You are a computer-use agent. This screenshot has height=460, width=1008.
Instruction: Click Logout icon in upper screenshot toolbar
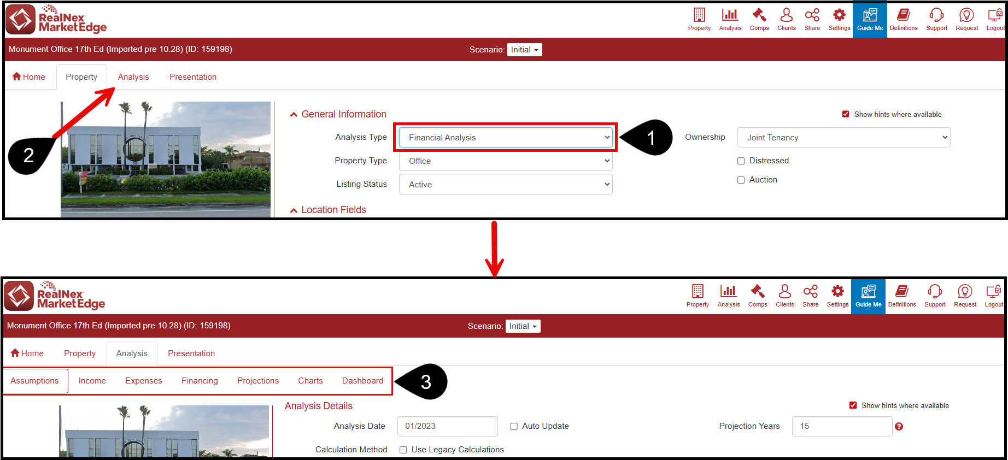tap(995, 19)
